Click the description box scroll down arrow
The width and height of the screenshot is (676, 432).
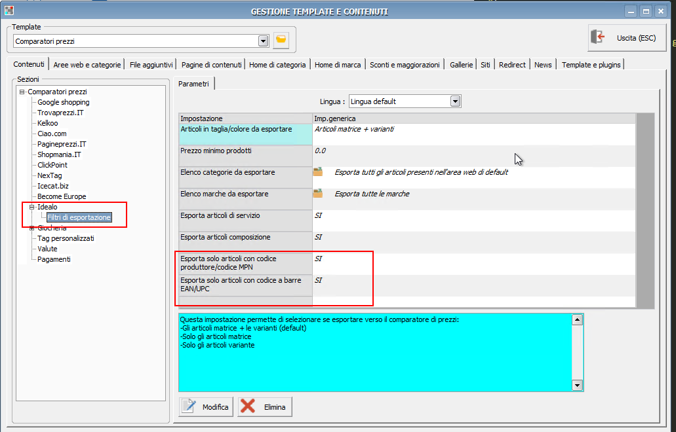click(577, 385)
